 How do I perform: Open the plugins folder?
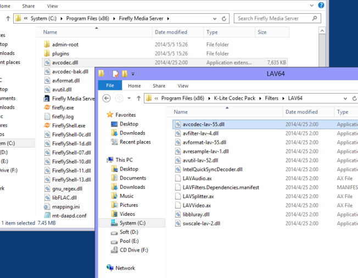(60, 53)
